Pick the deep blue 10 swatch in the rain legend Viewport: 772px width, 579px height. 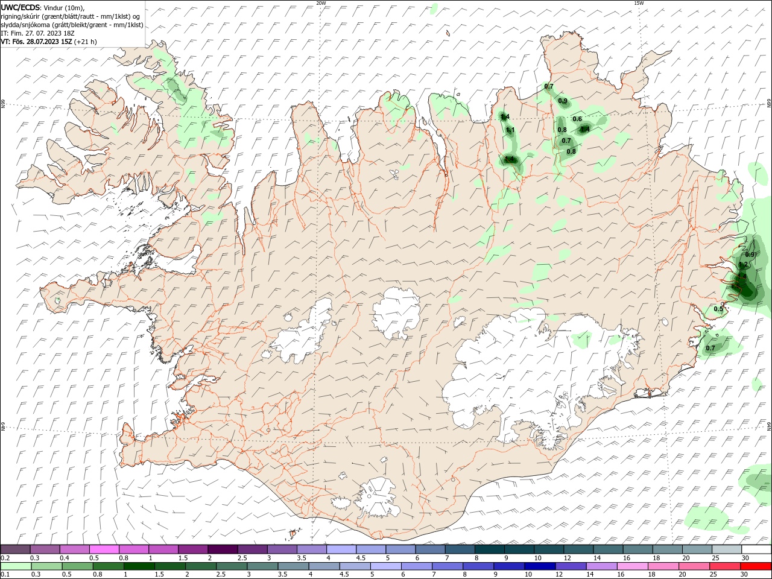pos(539,566)
